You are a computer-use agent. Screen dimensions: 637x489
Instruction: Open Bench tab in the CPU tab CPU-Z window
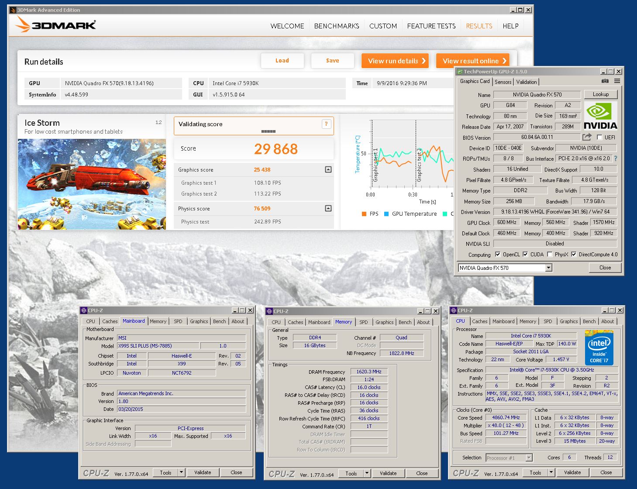[589, 321]
